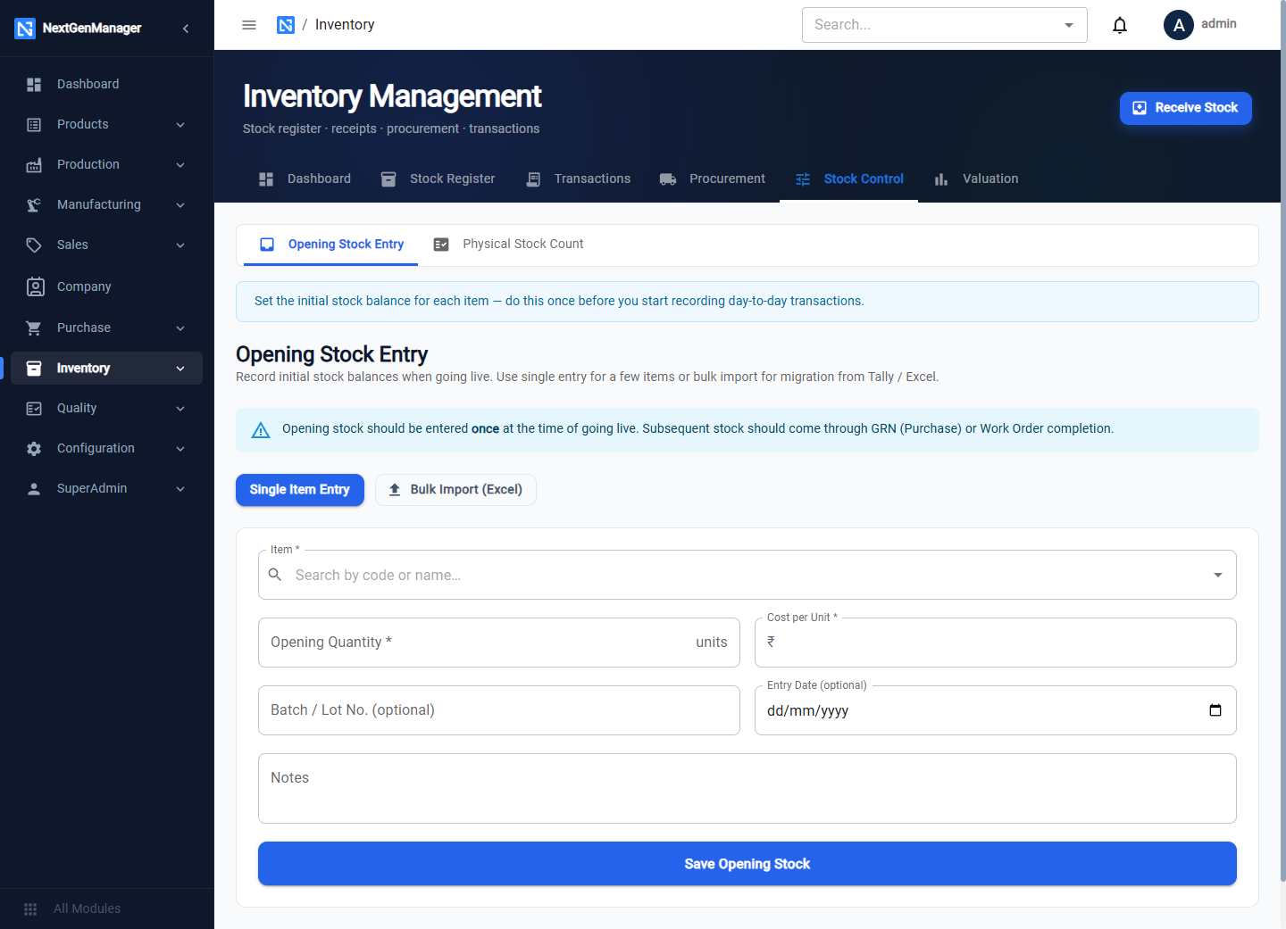Image resolution: width=1286 pixels, height=929 pixels.
Task: Switch to Physical Stock Count sub-tab
Action: click(x=508, y=244)
